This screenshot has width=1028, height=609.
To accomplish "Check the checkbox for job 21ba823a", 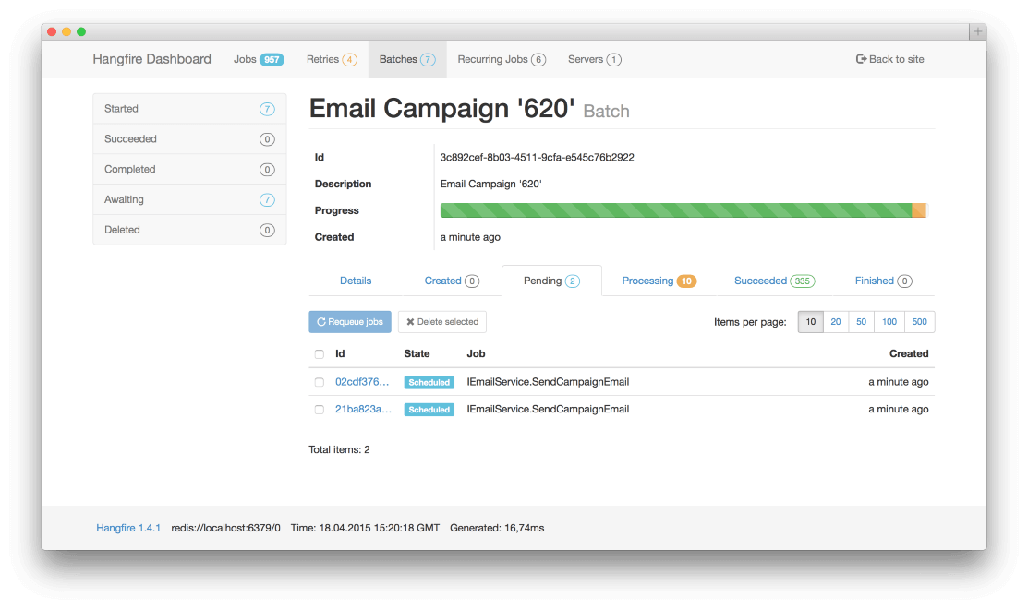I will [319, 409].
